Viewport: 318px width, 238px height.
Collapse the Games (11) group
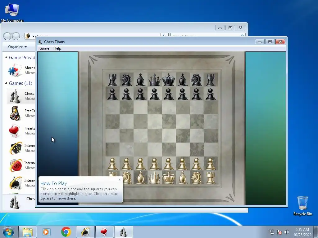(x=6, y=83)
